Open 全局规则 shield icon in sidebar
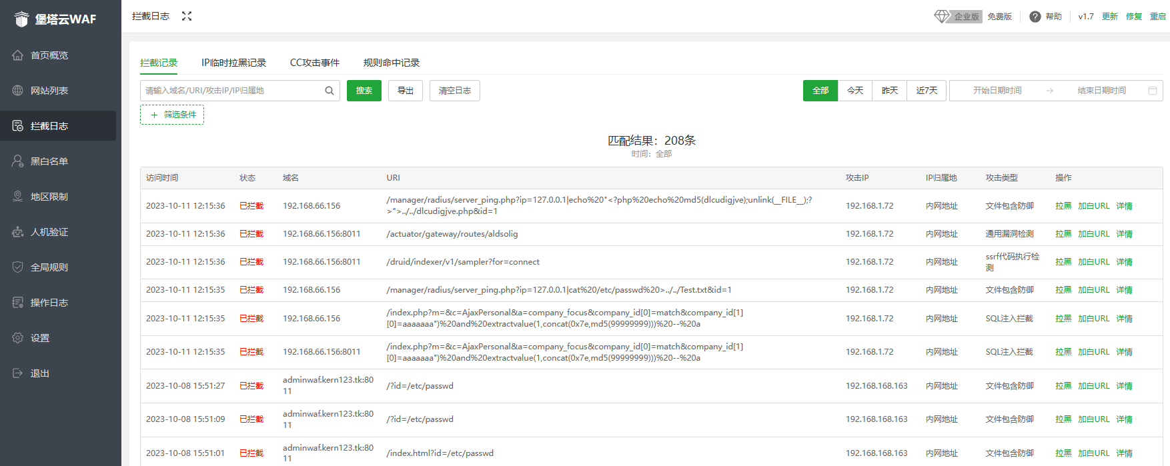This screenshot has width=1170, height=466. (x=18, y=267)
